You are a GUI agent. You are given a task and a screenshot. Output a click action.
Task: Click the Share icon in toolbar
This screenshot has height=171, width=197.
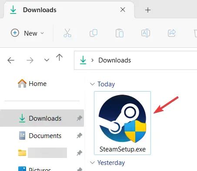click(172, 33)
